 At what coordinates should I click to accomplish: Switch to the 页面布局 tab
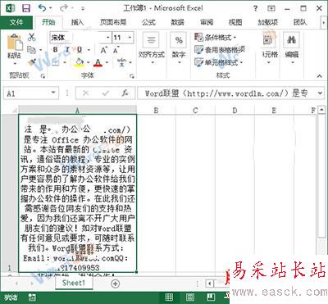coord(113,22)
